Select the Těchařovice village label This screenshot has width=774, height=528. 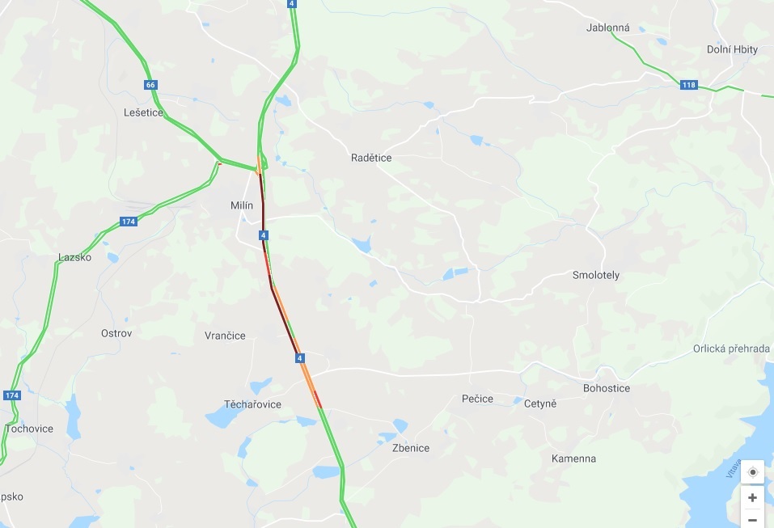click(252, 404)
